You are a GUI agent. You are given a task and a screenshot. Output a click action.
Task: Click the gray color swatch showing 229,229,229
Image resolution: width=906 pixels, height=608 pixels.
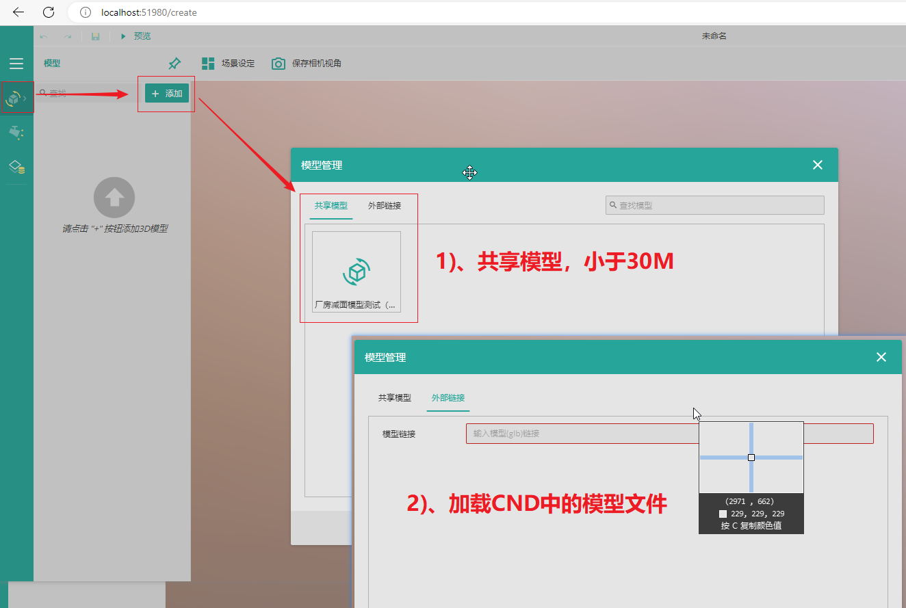pos(723,513)
